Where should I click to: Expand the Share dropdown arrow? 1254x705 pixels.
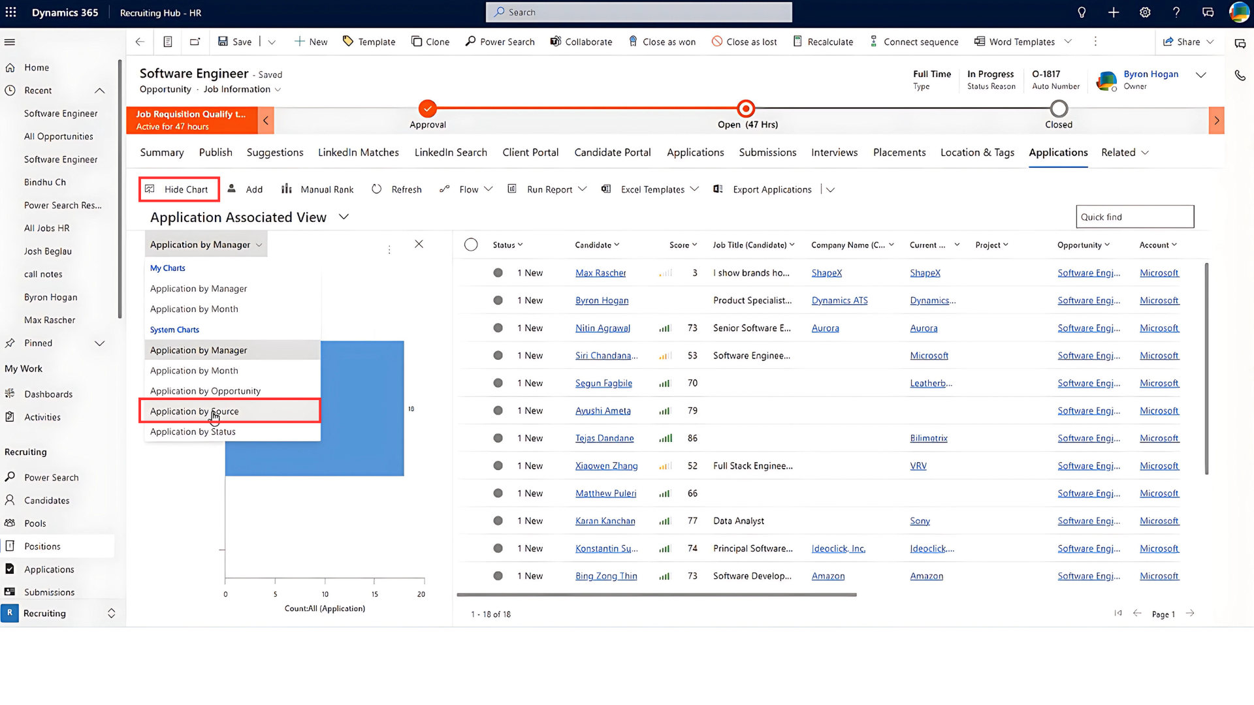[x=1210, y=42]
